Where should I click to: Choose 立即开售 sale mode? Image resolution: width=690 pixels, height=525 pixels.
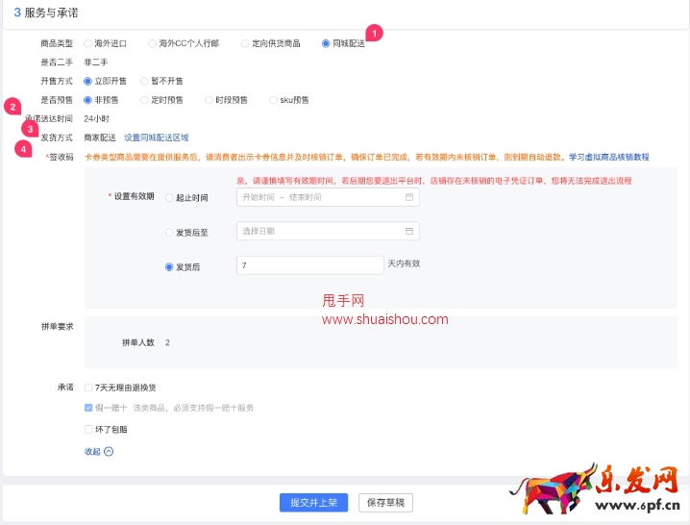(87, 81)
